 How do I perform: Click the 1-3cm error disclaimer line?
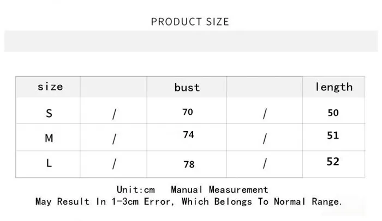(189, 201)
